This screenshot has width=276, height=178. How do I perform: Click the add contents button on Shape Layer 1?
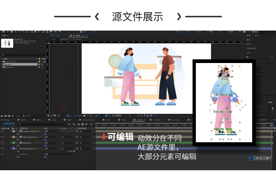click(x=74, y=151)
